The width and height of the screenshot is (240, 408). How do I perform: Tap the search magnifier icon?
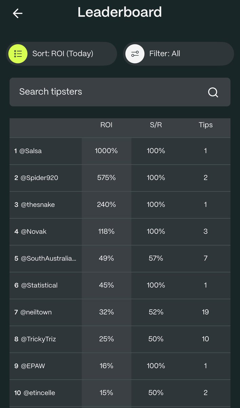213,92
